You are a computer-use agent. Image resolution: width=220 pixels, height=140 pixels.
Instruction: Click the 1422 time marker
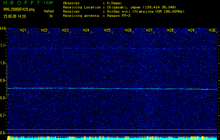tap(44, 30)
